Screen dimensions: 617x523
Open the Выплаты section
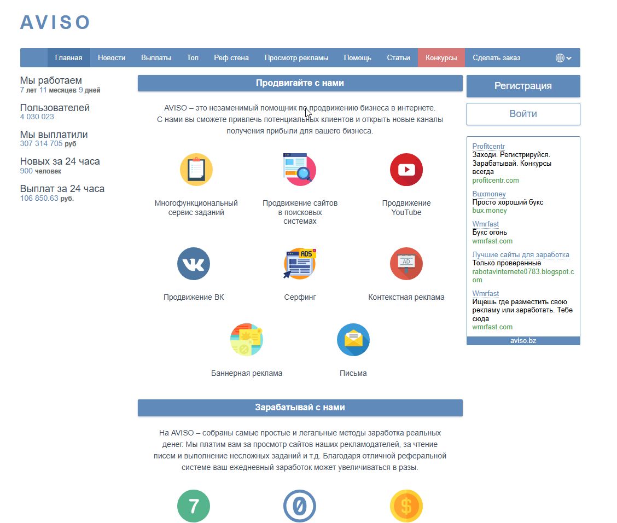point(156,58)
